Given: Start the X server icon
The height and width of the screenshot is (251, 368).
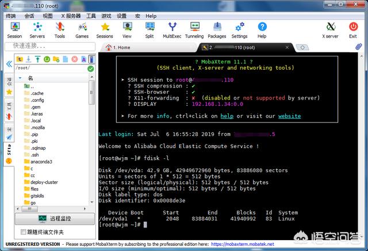Looking at the screenshot, I should (x=330, y=30).
